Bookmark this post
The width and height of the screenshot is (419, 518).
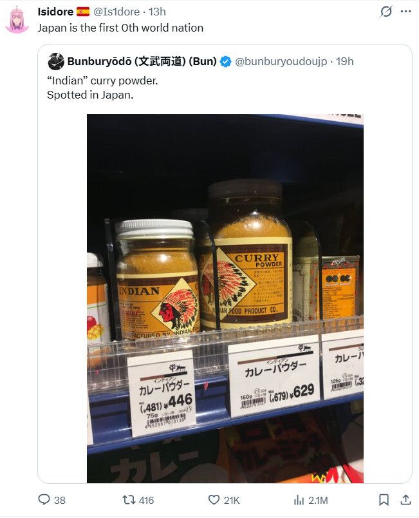click(384, 500)
